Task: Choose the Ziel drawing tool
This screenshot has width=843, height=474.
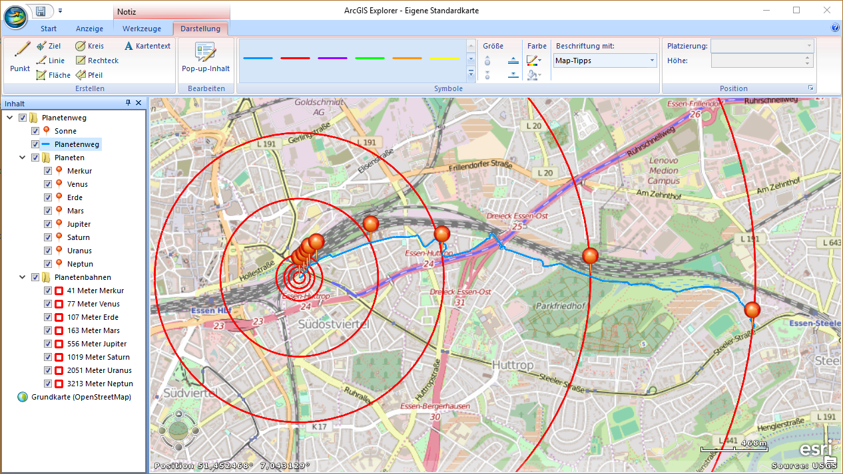Action: click(x=49, y=46)
